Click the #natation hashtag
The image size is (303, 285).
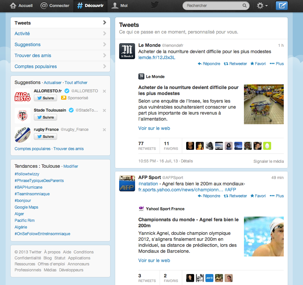click(148, 184)
